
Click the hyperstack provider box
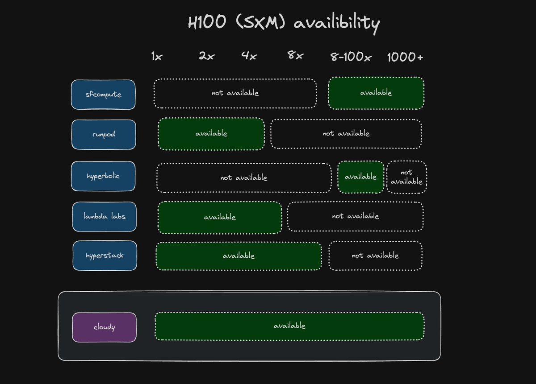tap(105, 256)
